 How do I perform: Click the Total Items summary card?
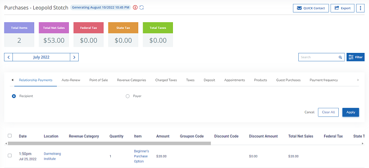[x=19, y=35]
